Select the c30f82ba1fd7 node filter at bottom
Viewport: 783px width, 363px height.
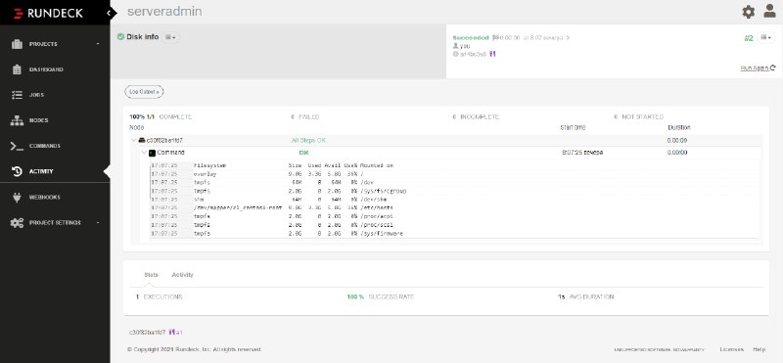pos(148,332)
